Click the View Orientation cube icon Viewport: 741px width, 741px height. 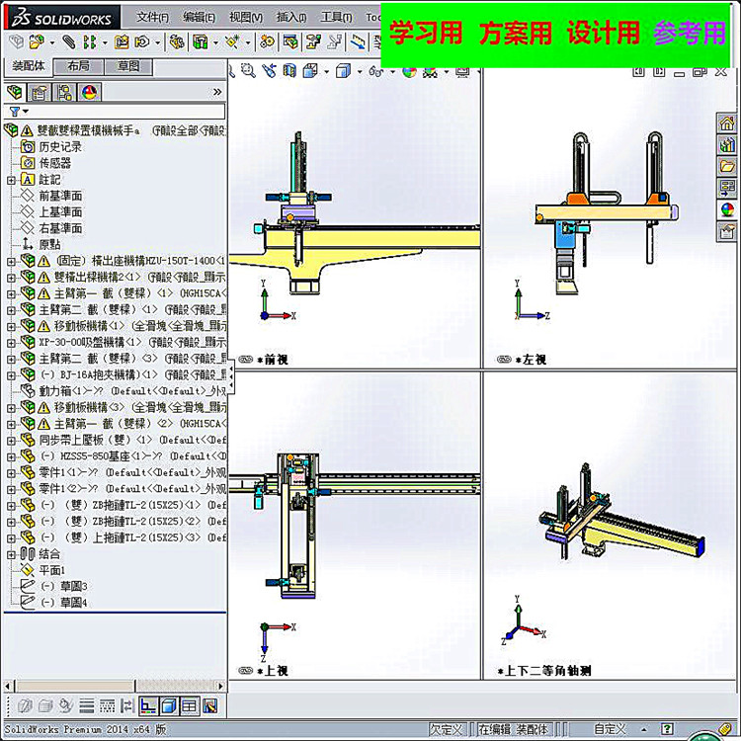(310, 71)
